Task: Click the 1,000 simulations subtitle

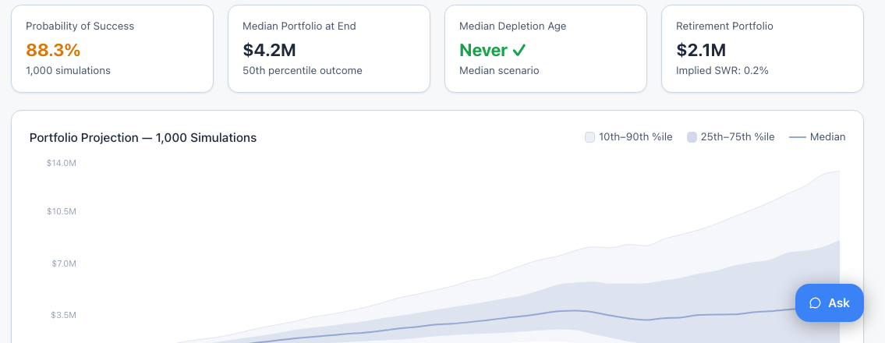Action: [69, 70]
